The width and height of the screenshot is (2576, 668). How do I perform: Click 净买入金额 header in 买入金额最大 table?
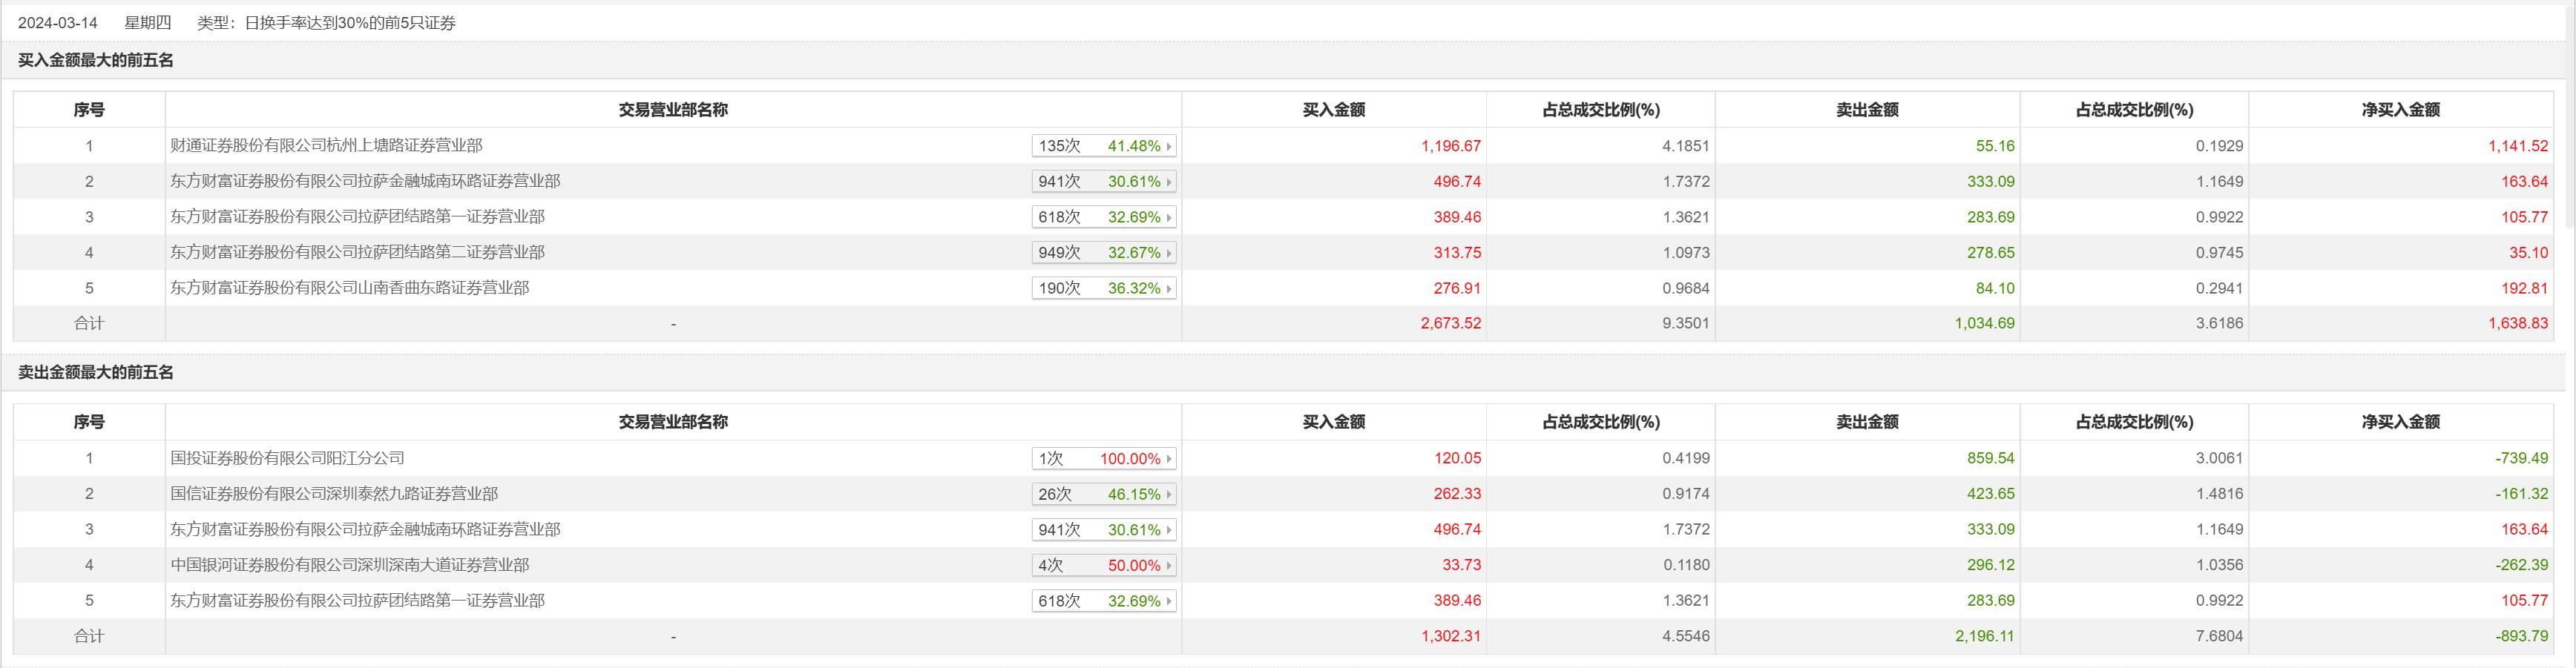tap(2400, 110)
